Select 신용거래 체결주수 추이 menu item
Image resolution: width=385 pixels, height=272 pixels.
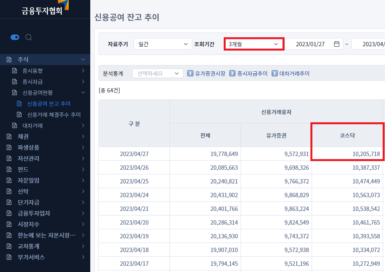54,114
